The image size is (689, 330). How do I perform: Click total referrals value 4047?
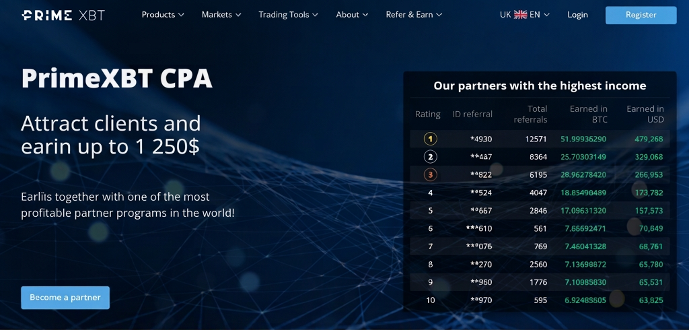click(x=538, y=193)
